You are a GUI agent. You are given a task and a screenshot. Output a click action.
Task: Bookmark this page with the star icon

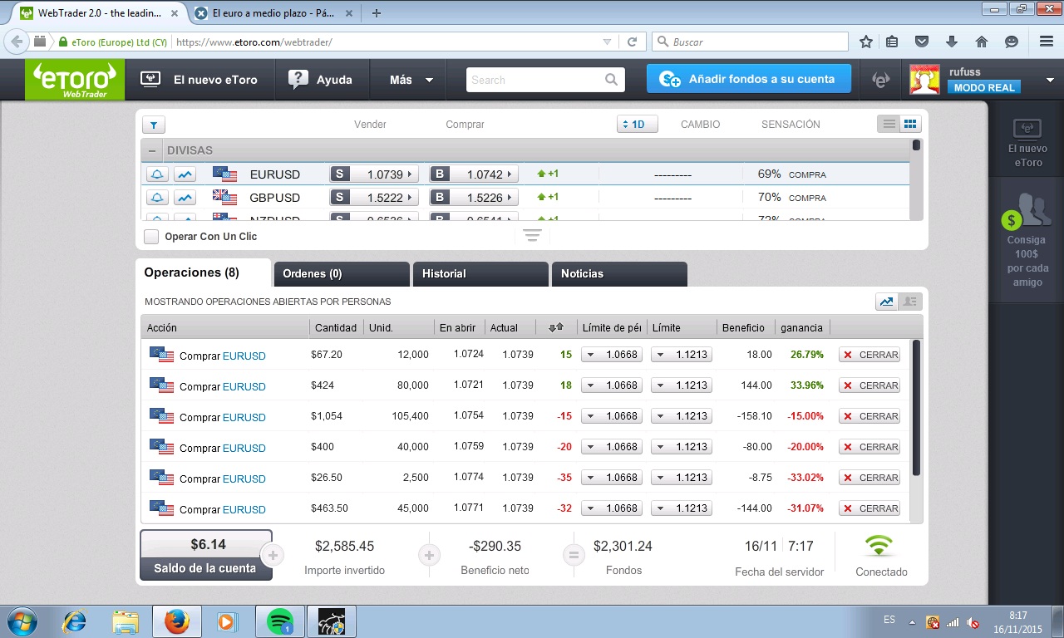(x=866, y=42)
